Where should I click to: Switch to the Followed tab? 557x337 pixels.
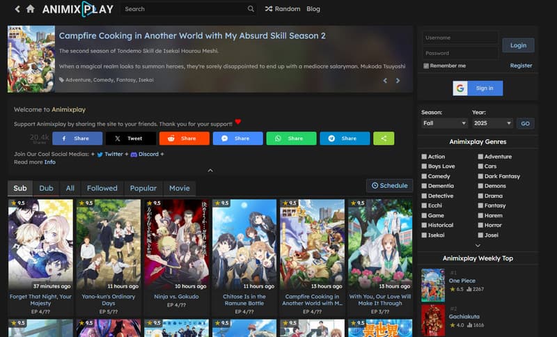(x=102, y=188)
